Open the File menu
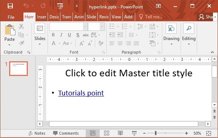 [x=11, y=17]
